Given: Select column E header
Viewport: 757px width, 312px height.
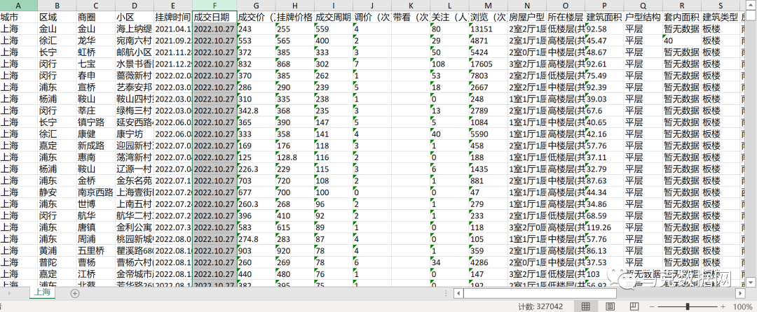Looking at the screenshot, I should [173, 6].
